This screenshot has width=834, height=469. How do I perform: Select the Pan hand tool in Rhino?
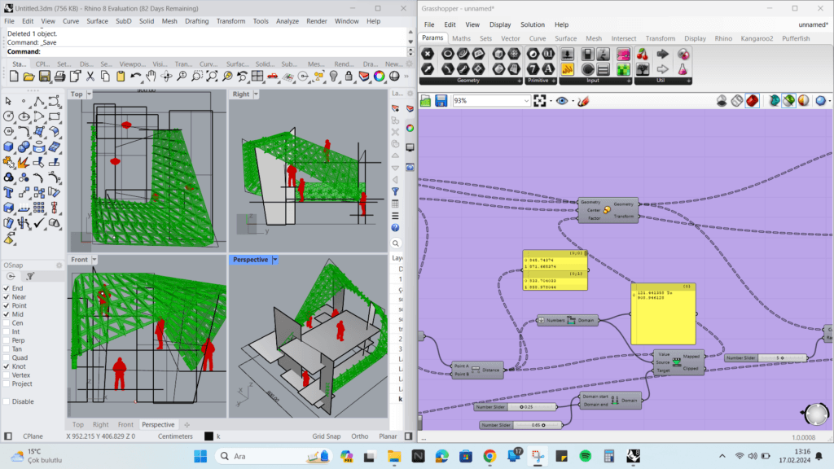(151, 77)
